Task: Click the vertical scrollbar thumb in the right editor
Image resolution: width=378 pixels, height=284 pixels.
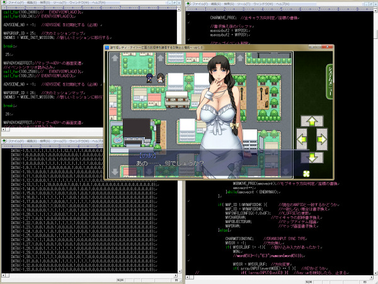Action: [x=375, y=34]
